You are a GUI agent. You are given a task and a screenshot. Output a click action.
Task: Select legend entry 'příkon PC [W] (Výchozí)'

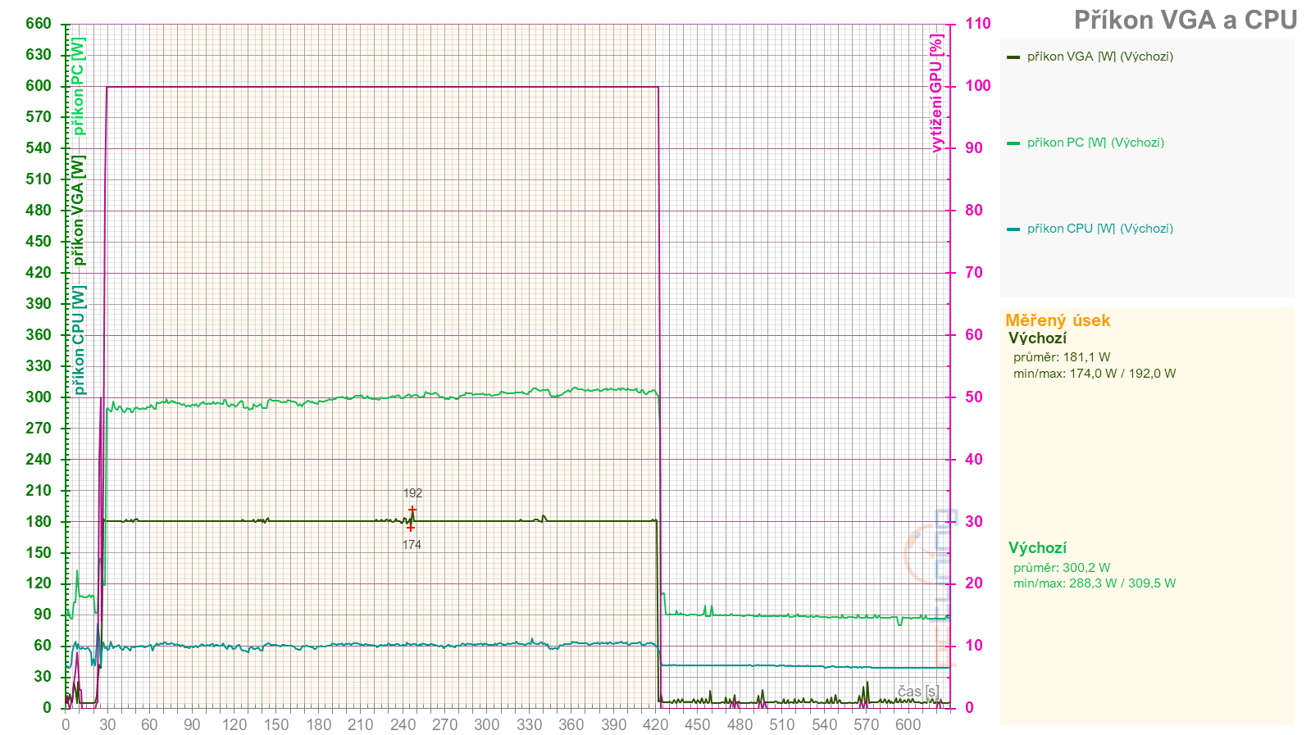[1095, 143]
